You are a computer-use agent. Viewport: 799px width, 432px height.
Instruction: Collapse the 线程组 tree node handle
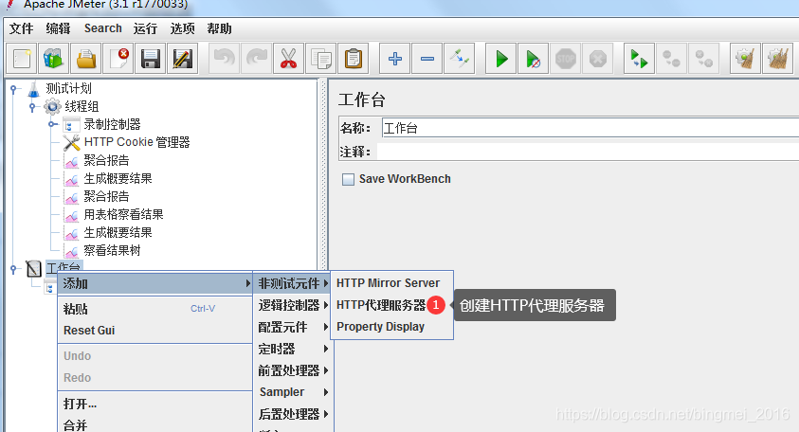pyautogui.click(x=32, y=107)
